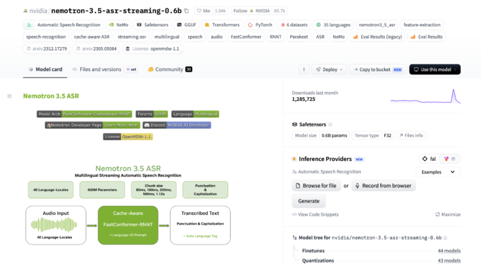Filter by the GGUF tag
The image size is (481, 266).
(x=187, y=25)
